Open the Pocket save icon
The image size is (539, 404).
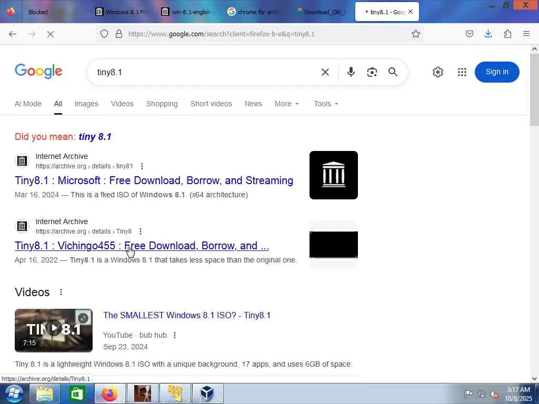469,34
